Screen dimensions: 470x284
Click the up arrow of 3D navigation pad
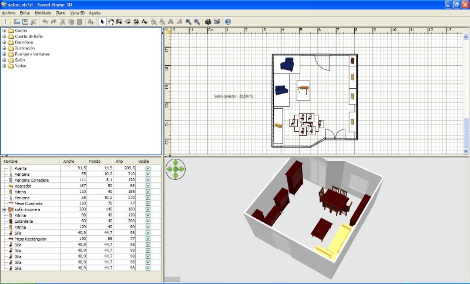tap(176, 163)
